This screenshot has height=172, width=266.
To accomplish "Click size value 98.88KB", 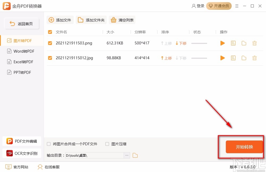I will pos(114,58).
